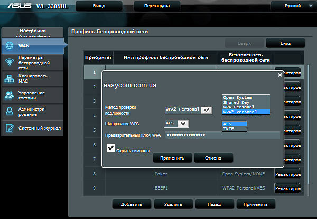Edit the .BEEF1 profile row button

(x=287, y=188)
